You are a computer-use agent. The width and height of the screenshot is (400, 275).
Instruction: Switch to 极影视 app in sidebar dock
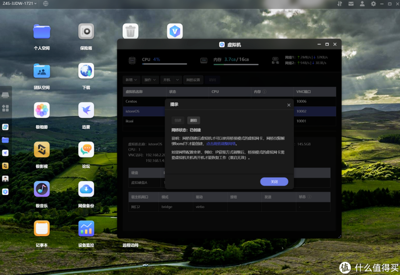5,165
